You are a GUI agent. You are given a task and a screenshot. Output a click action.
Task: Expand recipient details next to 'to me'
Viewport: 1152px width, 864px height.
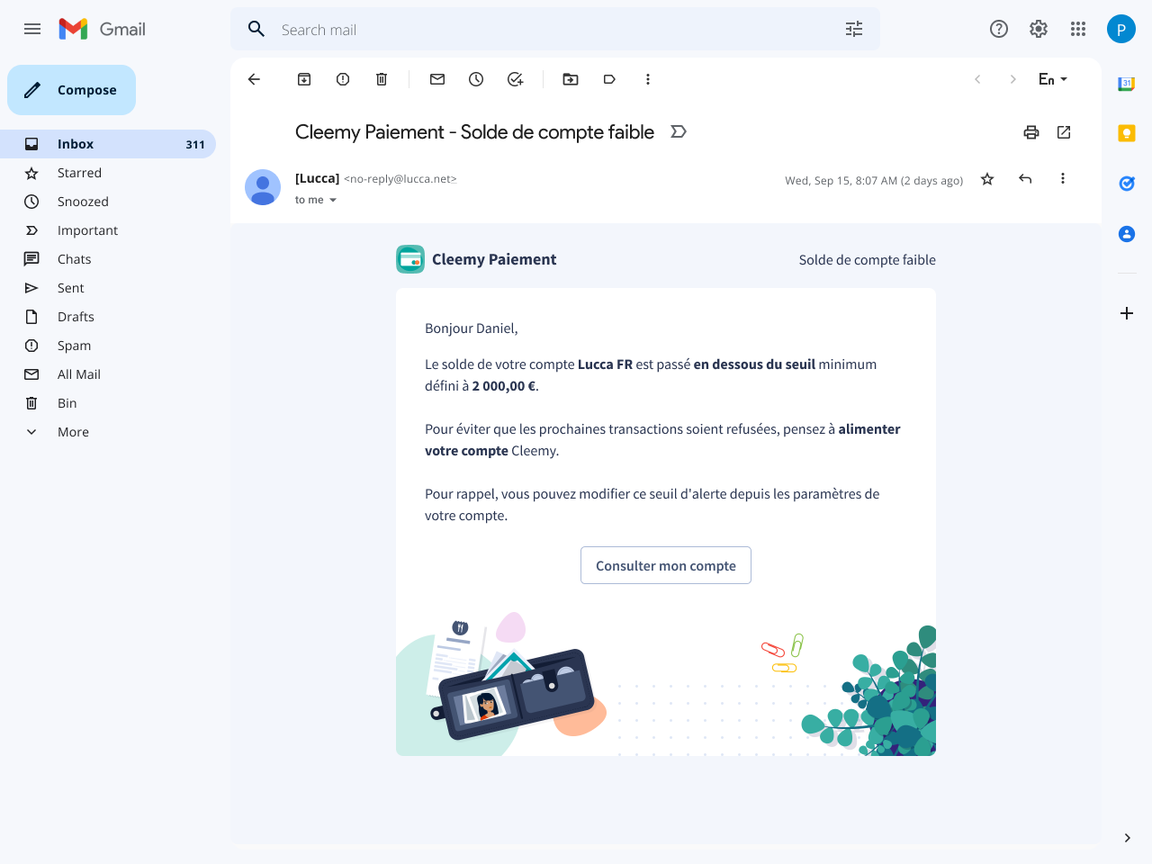pos(333,200)
